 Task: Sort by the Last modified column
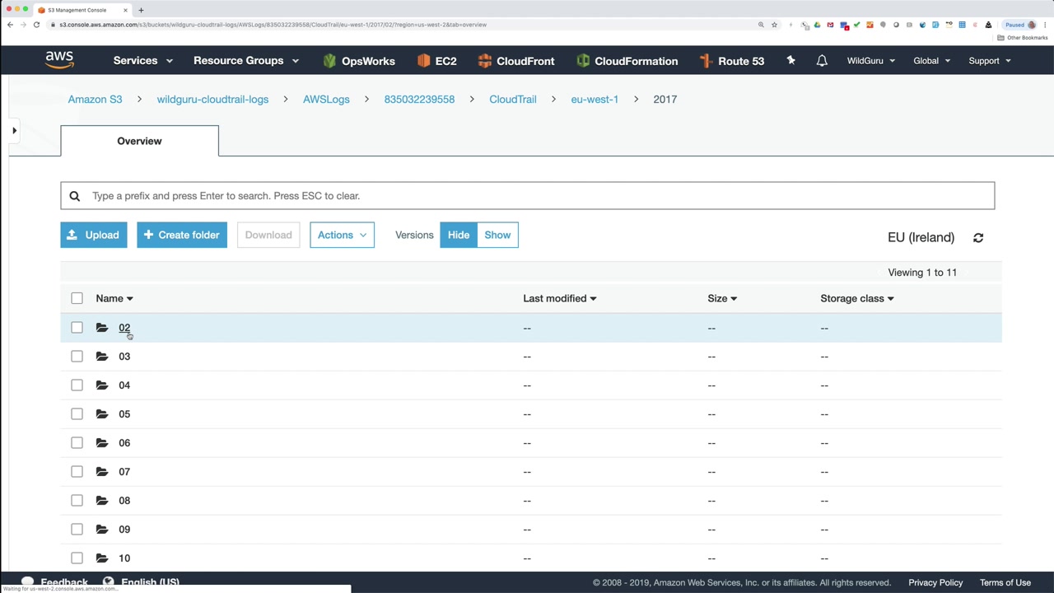click(560, 298)
